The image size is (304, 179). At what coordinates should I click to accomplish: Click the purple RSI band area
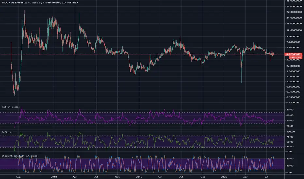click(x=142, y=118)
